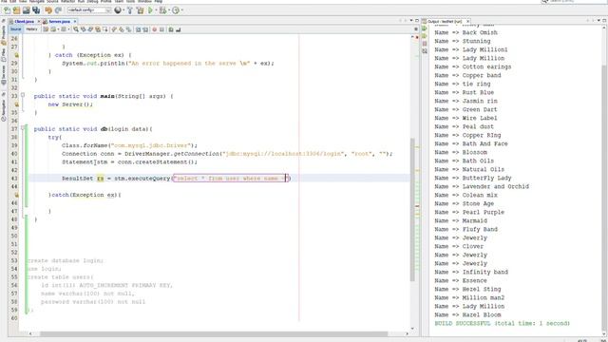Toggle Highlight Search in editor toolbar
Image resolution: width=608 pixels, height=342 pixels.
pos(98,29)
